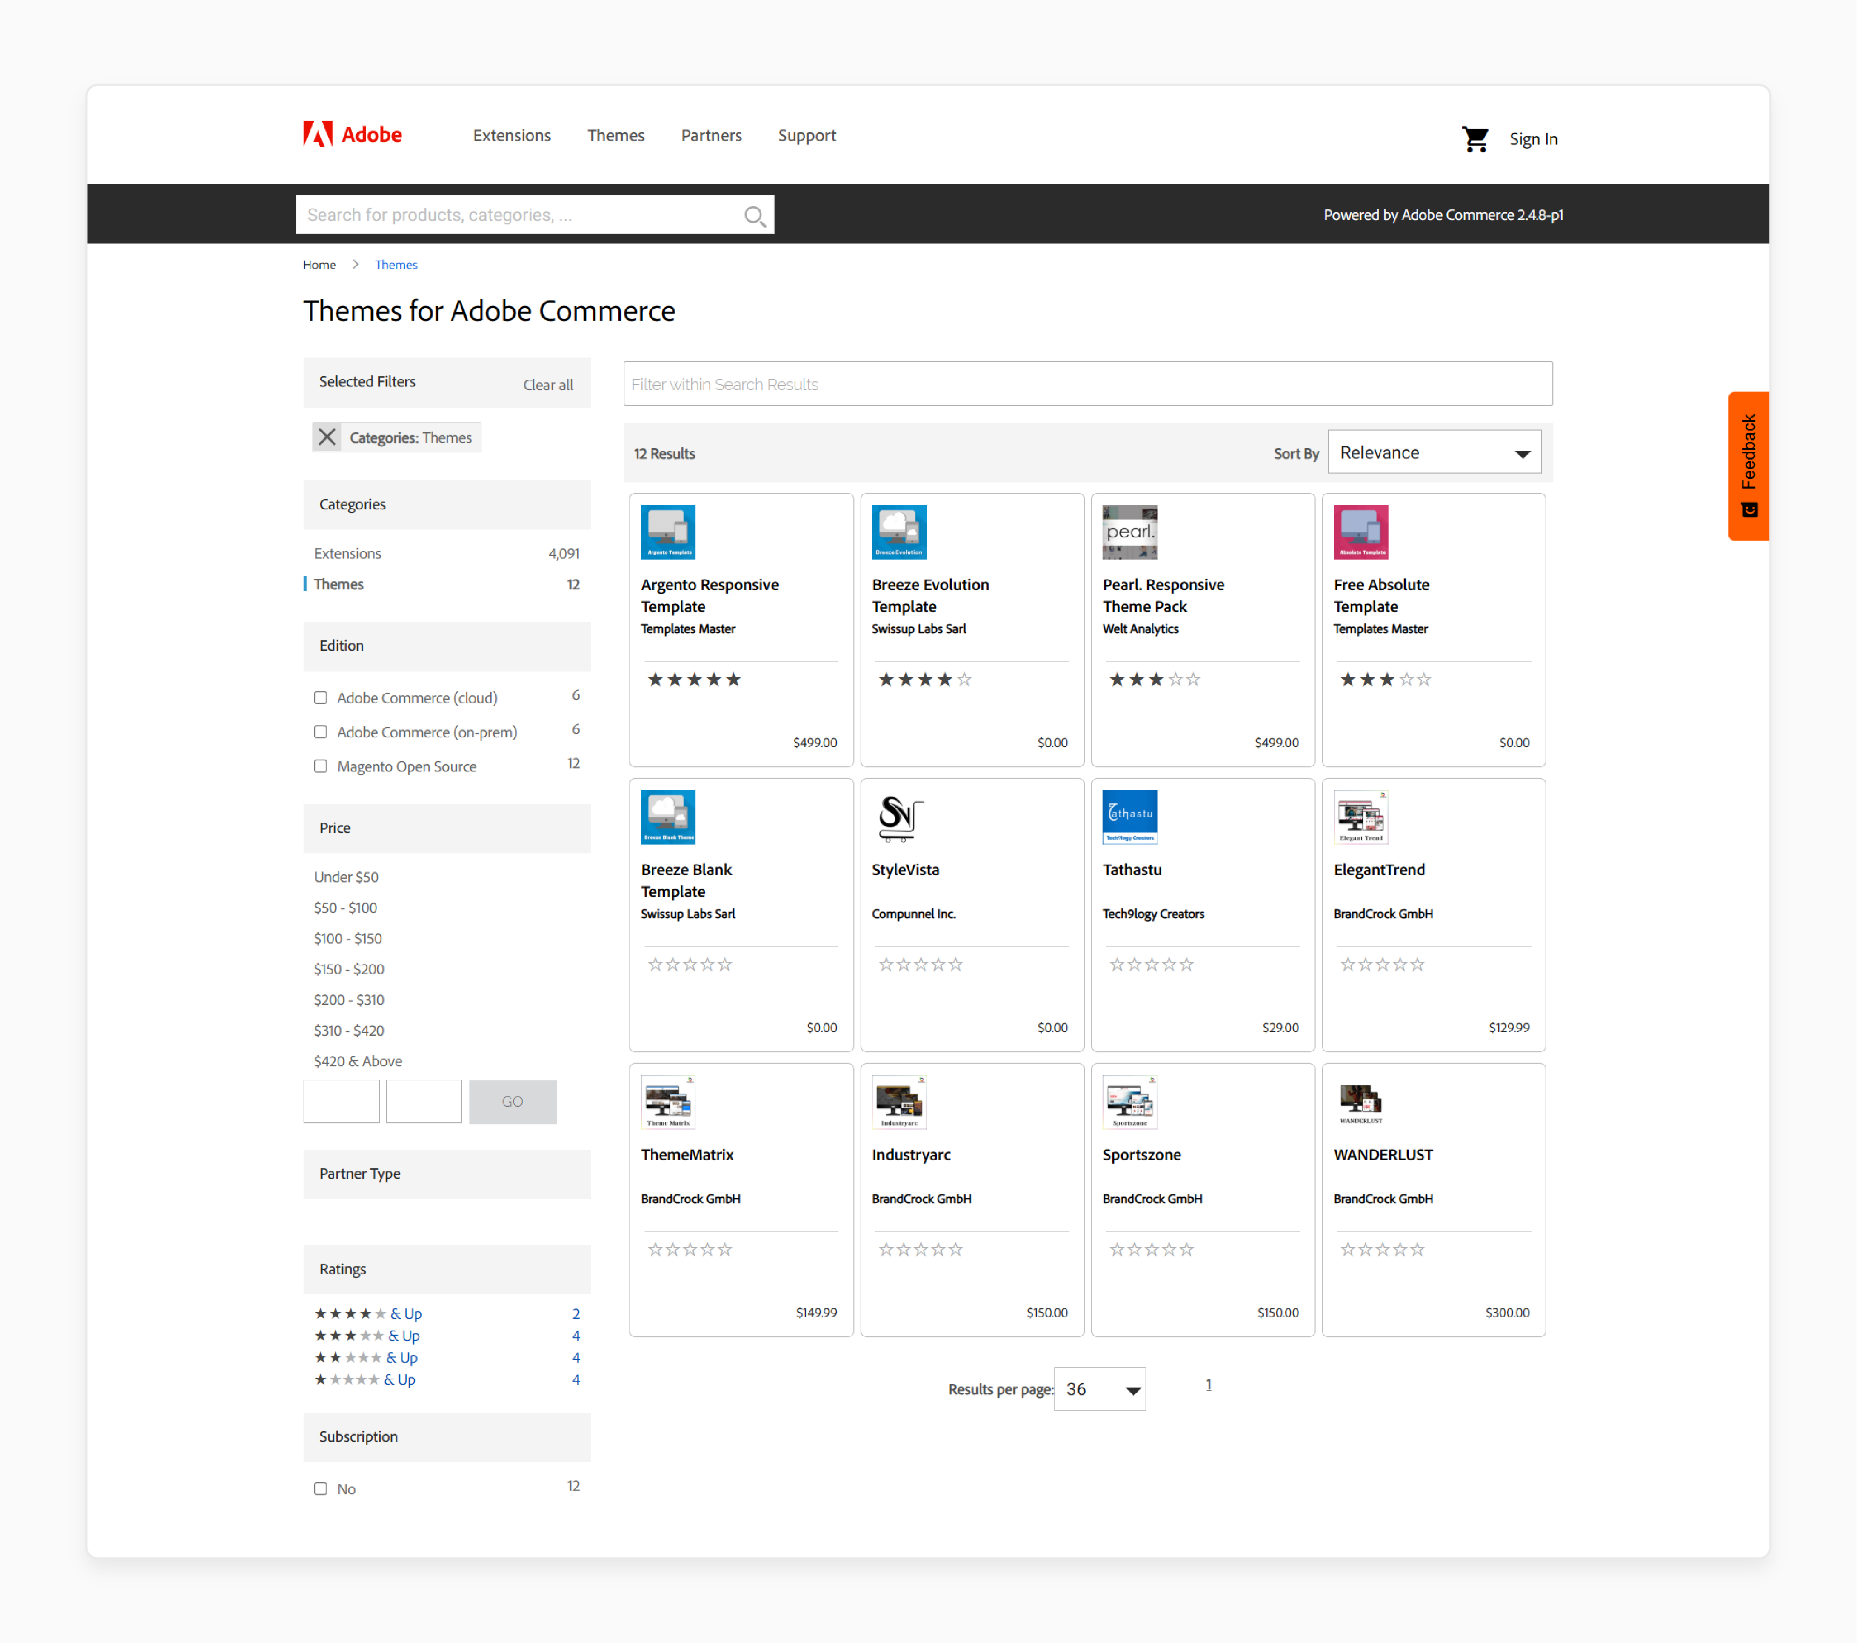Screen dimensions: 1857x1643
Task: Collapse the Edition filter section
Action: [x=447, y=645]
